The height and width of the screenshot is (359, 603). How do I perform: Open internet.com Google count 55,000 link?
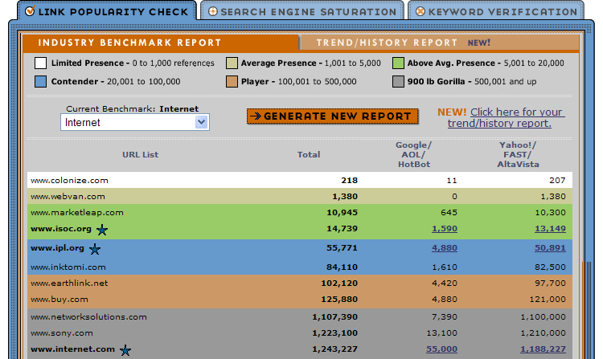pos(442,349)
